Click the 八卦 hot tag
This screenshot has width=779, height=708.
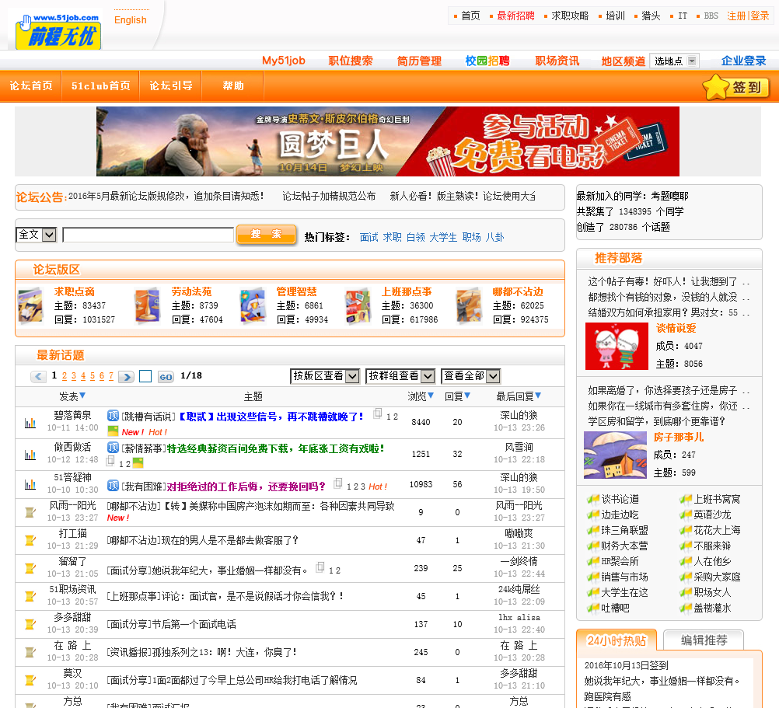[x=494, y=237]
